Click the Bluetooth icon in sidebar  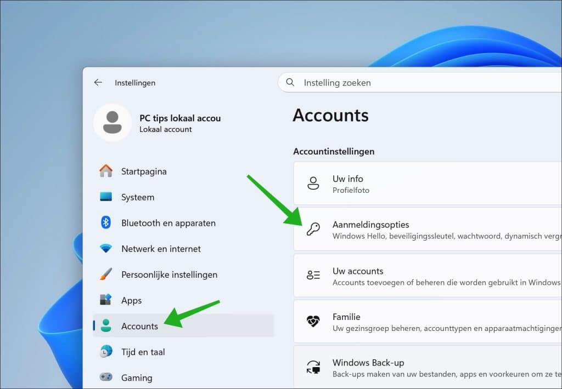coord(106,222)
